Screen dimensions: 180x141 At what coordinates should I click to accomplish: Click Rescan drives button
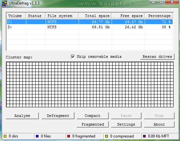[x=157, y=56]
